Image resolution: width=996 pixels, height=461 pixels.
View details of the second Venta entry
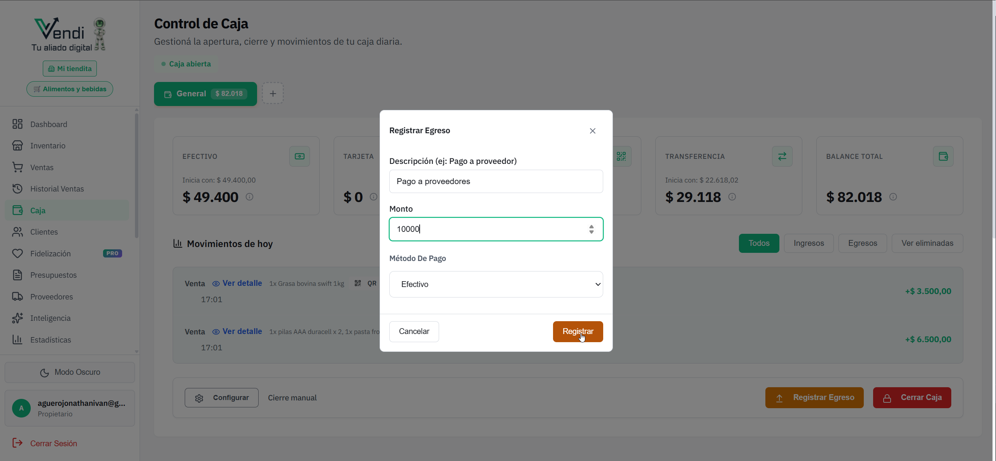coord(237,332)
